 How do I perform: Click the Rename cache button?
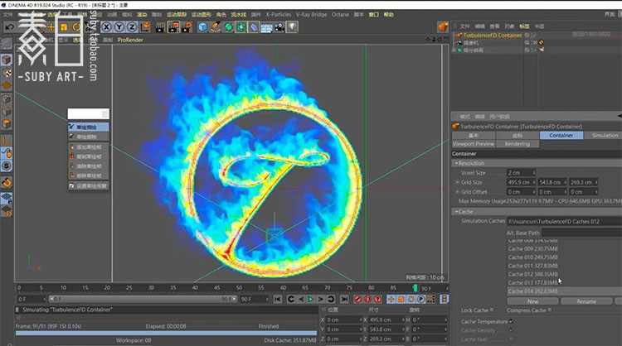click(x=586, y=301)
